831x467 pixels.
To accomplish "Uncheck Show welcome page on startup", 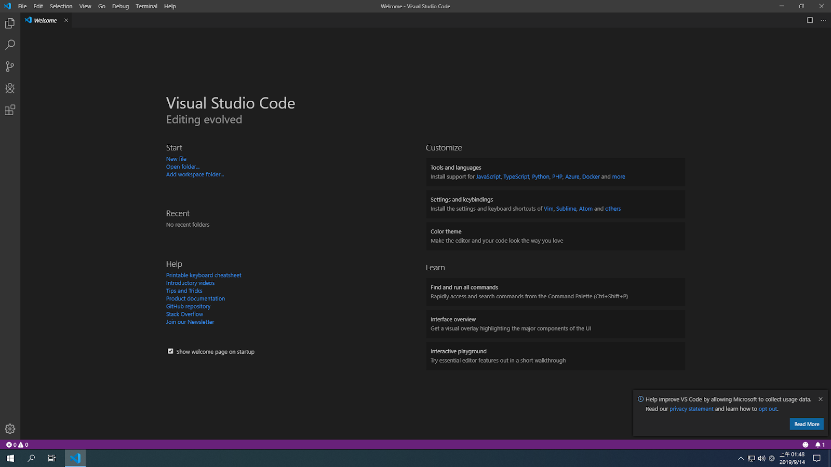I will tap(170, 351).
